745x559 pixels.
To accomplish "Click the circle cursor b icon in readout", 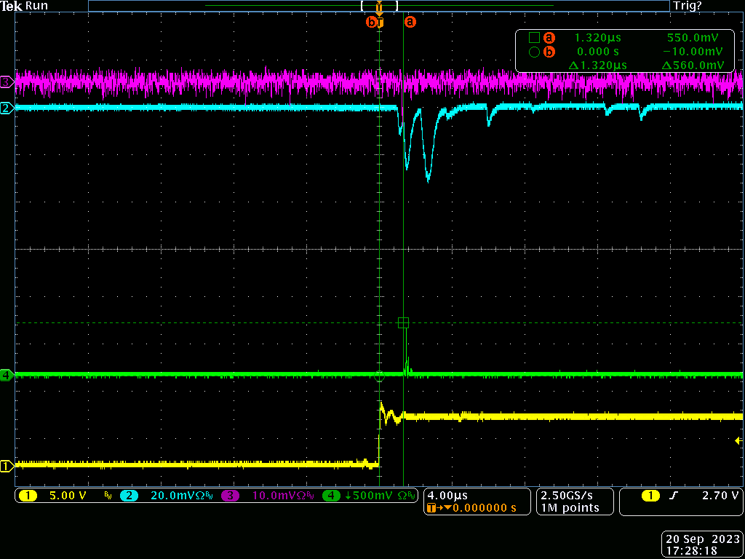I will click(533, 52).
